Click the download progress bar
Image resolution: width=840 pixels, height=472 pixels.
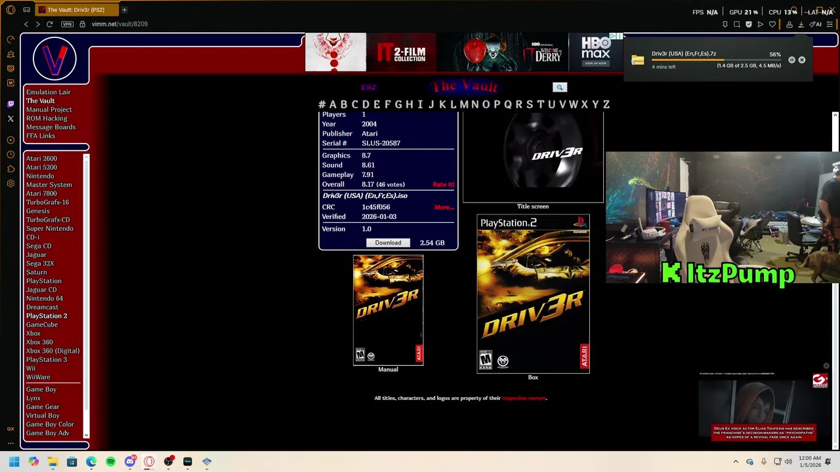(716, 60)
